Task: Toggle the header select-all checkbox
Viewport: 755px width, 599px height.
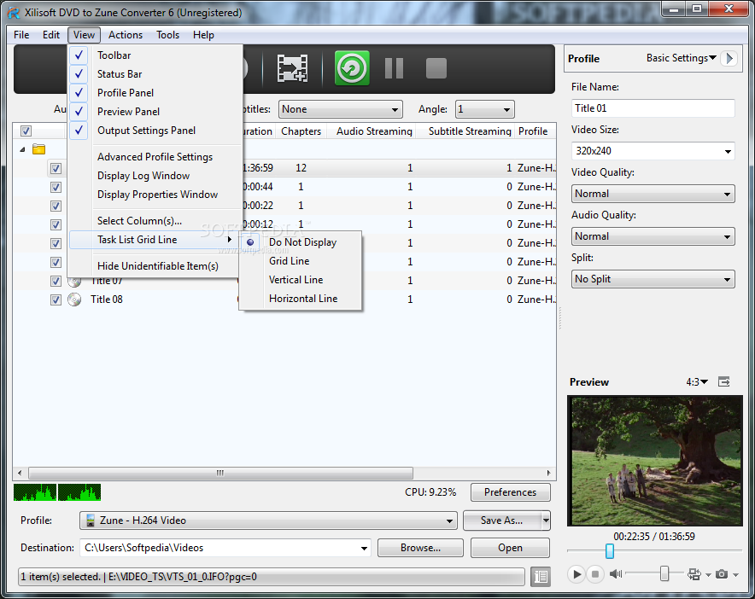Action: pos(26,131)
